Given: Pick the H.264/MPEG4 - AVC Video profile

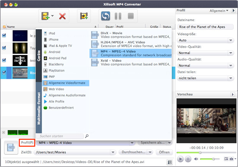Looking at the screenshot, I should coord(131,44).
